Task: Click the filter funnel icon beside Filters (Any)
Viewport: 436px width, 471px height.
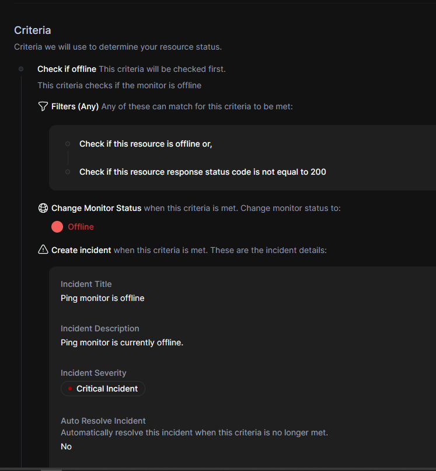Action: pyautogui.click(x=43, y=106)
